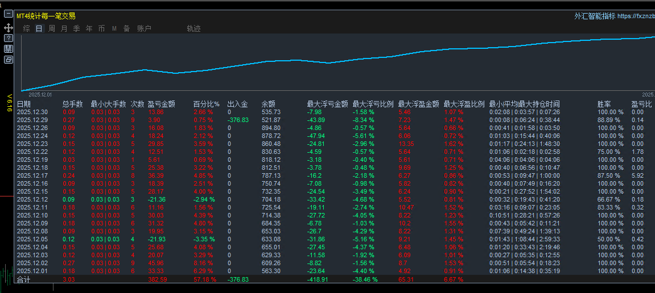Click the 余额 column header

269,104
